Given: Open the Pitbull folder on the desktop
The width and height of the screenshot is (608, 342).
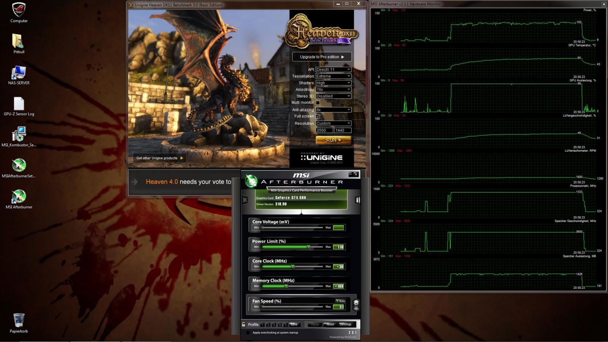Looking at the screenshot, I should (19, 44).
